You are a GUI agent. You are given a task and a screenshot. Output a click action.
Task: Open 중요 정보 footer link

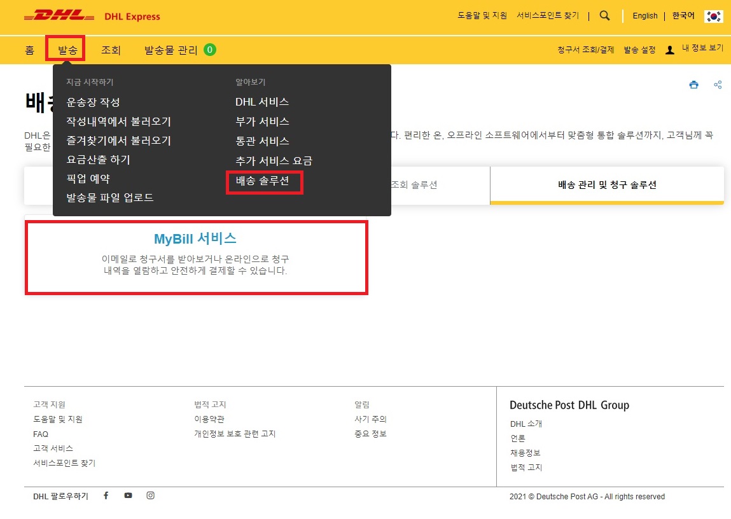coord(371,434)
